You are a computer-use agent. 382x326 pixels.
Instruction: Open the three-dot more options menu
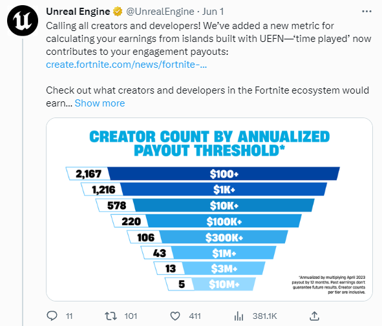[x=366, y=12]
